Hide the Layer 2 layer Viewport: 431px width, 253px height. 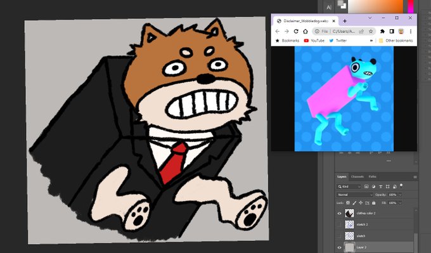[339, 247]
